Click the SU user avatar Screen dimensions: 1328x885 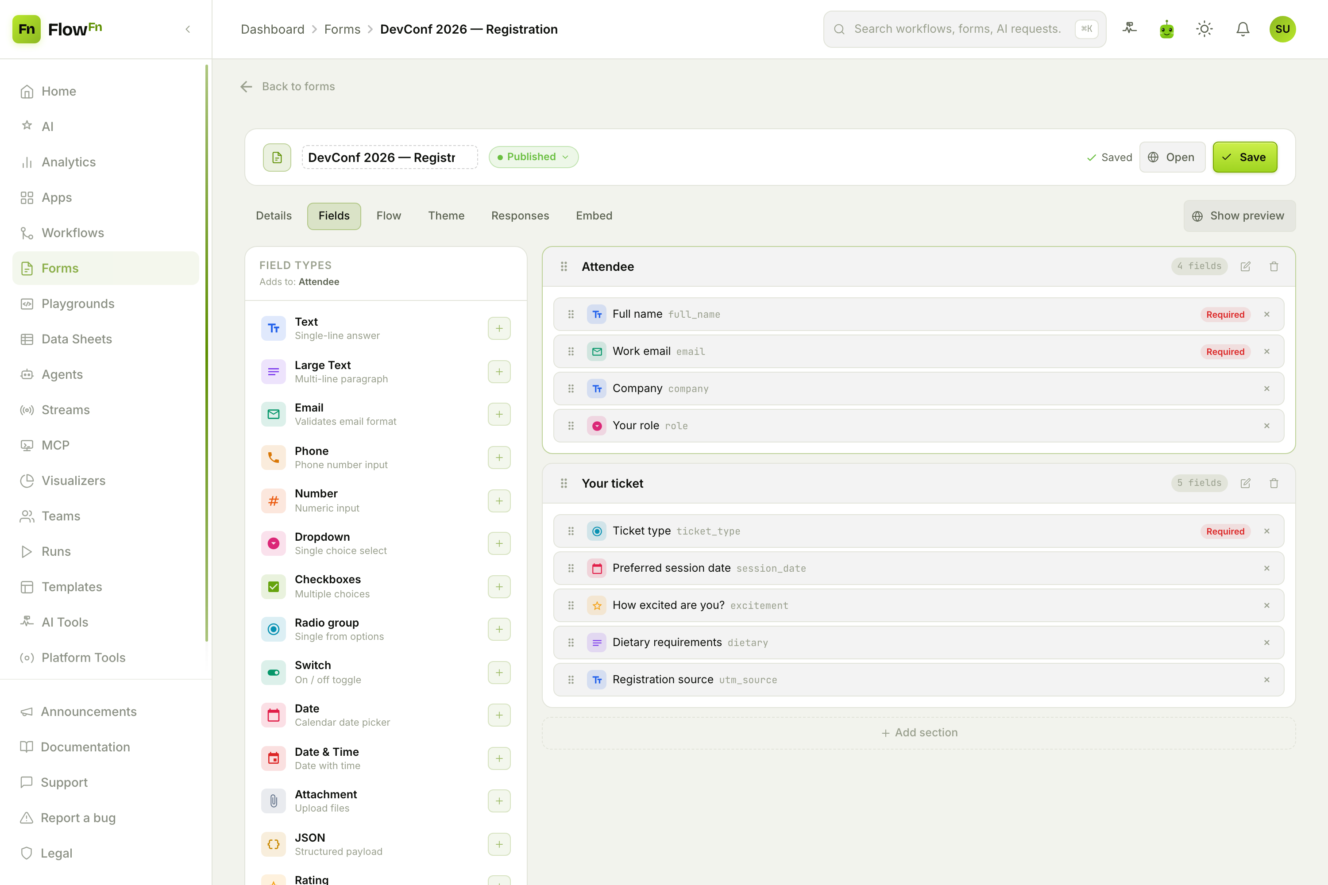click(x=1282, y=29)
